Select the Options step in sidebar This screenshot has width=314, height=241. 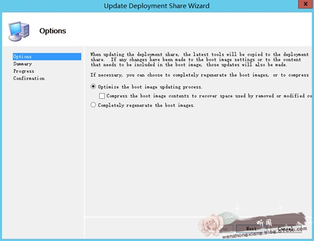pyautogui.click(x=47, y=57)
